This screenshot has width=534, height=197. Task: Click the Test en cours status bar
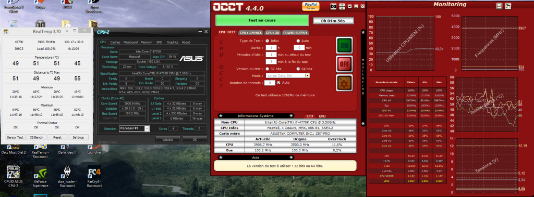pyautogui.click(x=262, y=20)
